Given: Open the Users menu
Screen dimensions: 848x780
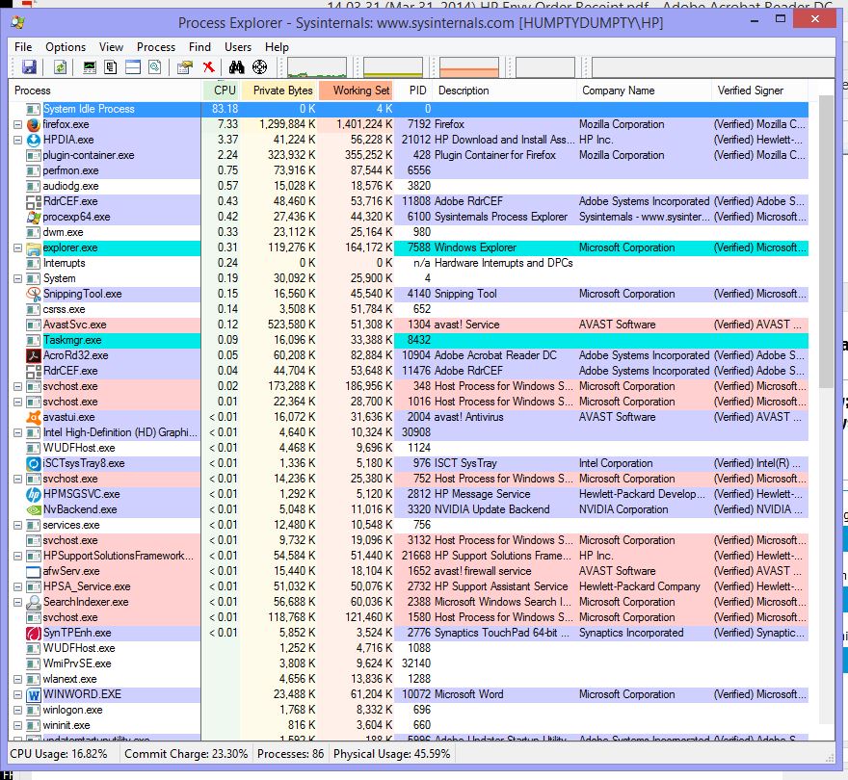Looking at the screenshot, I should click(x=238, y=47).
